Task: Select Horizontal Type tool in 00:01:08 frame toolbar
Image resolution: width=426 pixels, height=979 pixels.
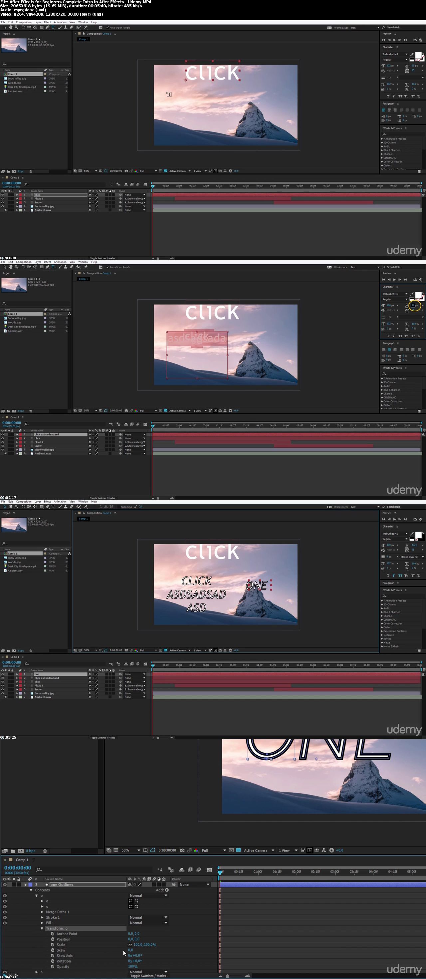Action: click(x=53, y=27)
